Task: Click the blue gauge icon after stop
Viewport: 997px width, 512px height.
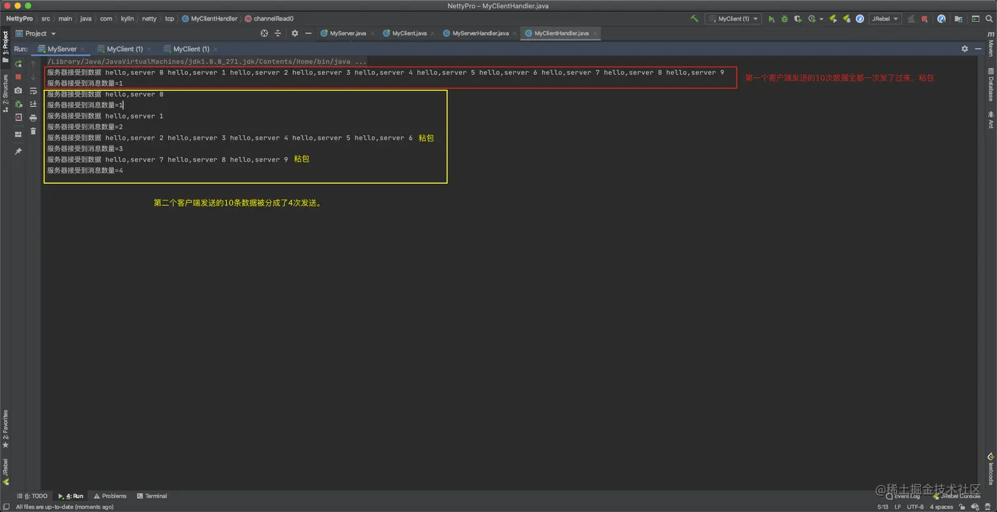Action: click(942, 19)
